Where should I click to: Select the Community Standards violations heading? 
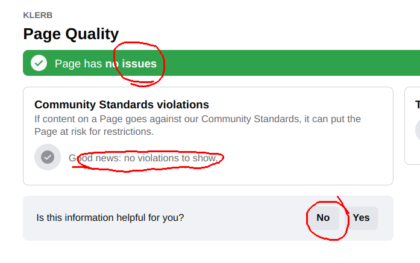122,105
